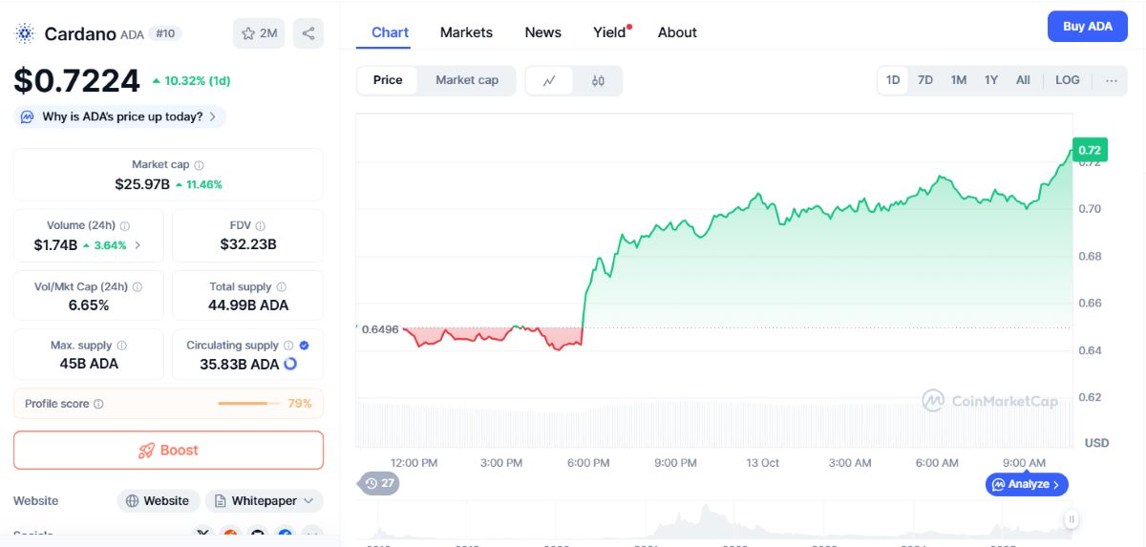Toggle the LOG scale option
This screenshot has width=1146, height=547.
tap(1068, 80)
